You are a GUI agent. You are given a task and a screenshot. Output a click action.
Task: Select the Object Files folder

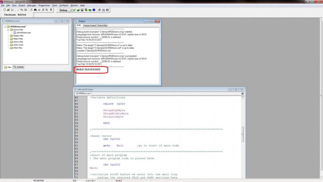tap(16, 39)
